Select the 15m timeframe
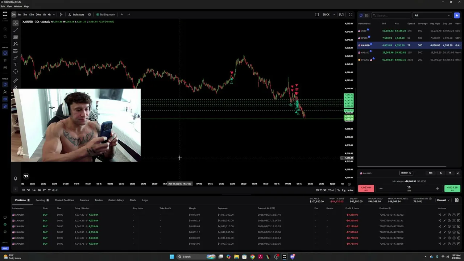 (x=32, y=14)
